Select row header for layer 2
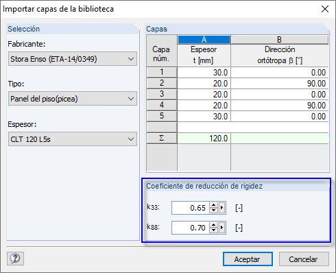 click(x=162, y=83)
